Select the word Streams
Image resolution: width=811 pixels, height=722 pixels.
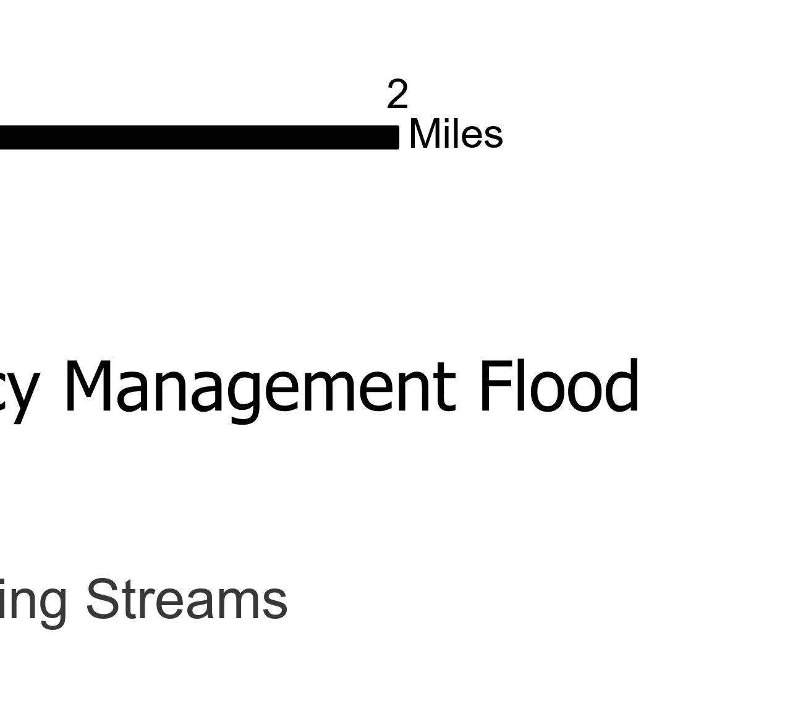186,598
